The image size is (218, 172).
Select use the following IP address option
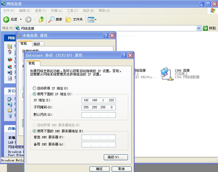[35, 94]
